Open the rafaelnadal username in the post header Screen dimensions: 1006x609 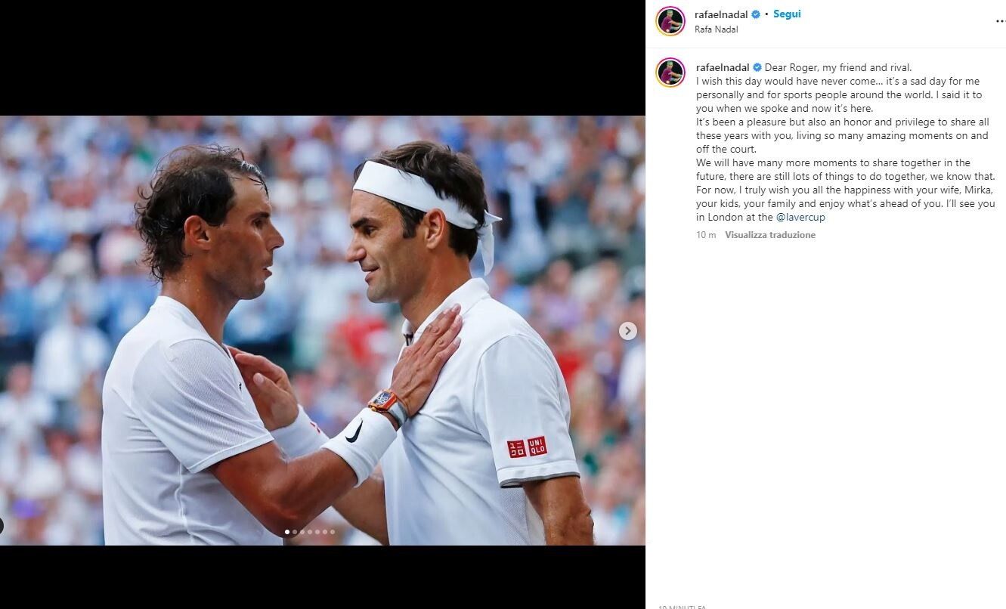point(721,14)
